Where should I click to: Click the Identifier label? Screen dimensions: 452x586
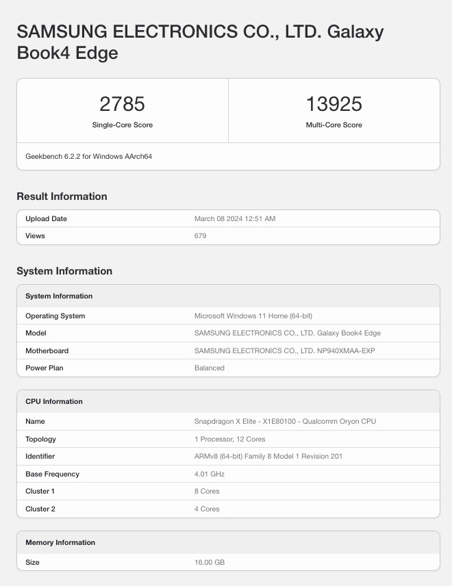click(x=40, y=457)
